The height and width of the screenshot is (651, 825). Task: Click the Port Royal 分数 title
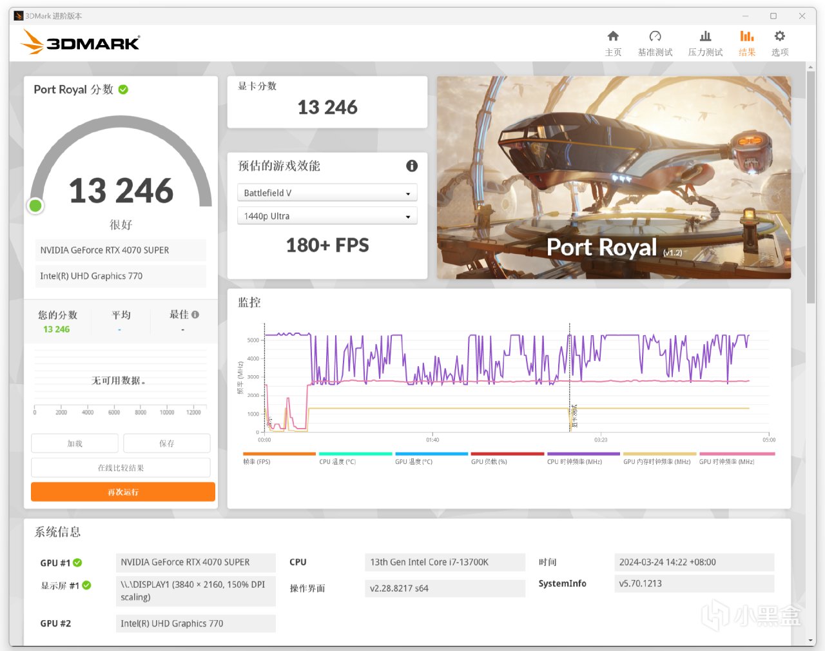point(73,90)
